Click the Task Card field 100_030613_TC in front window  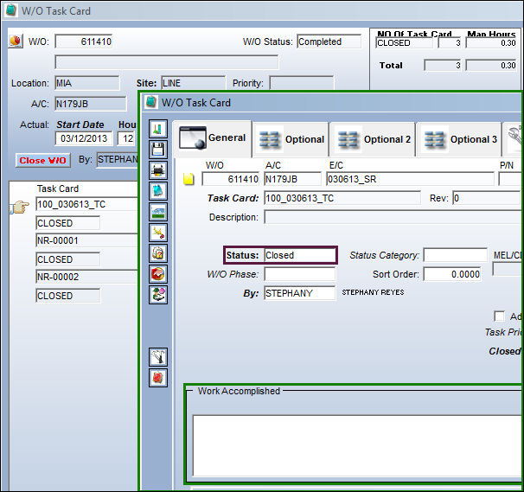[342, 198]
